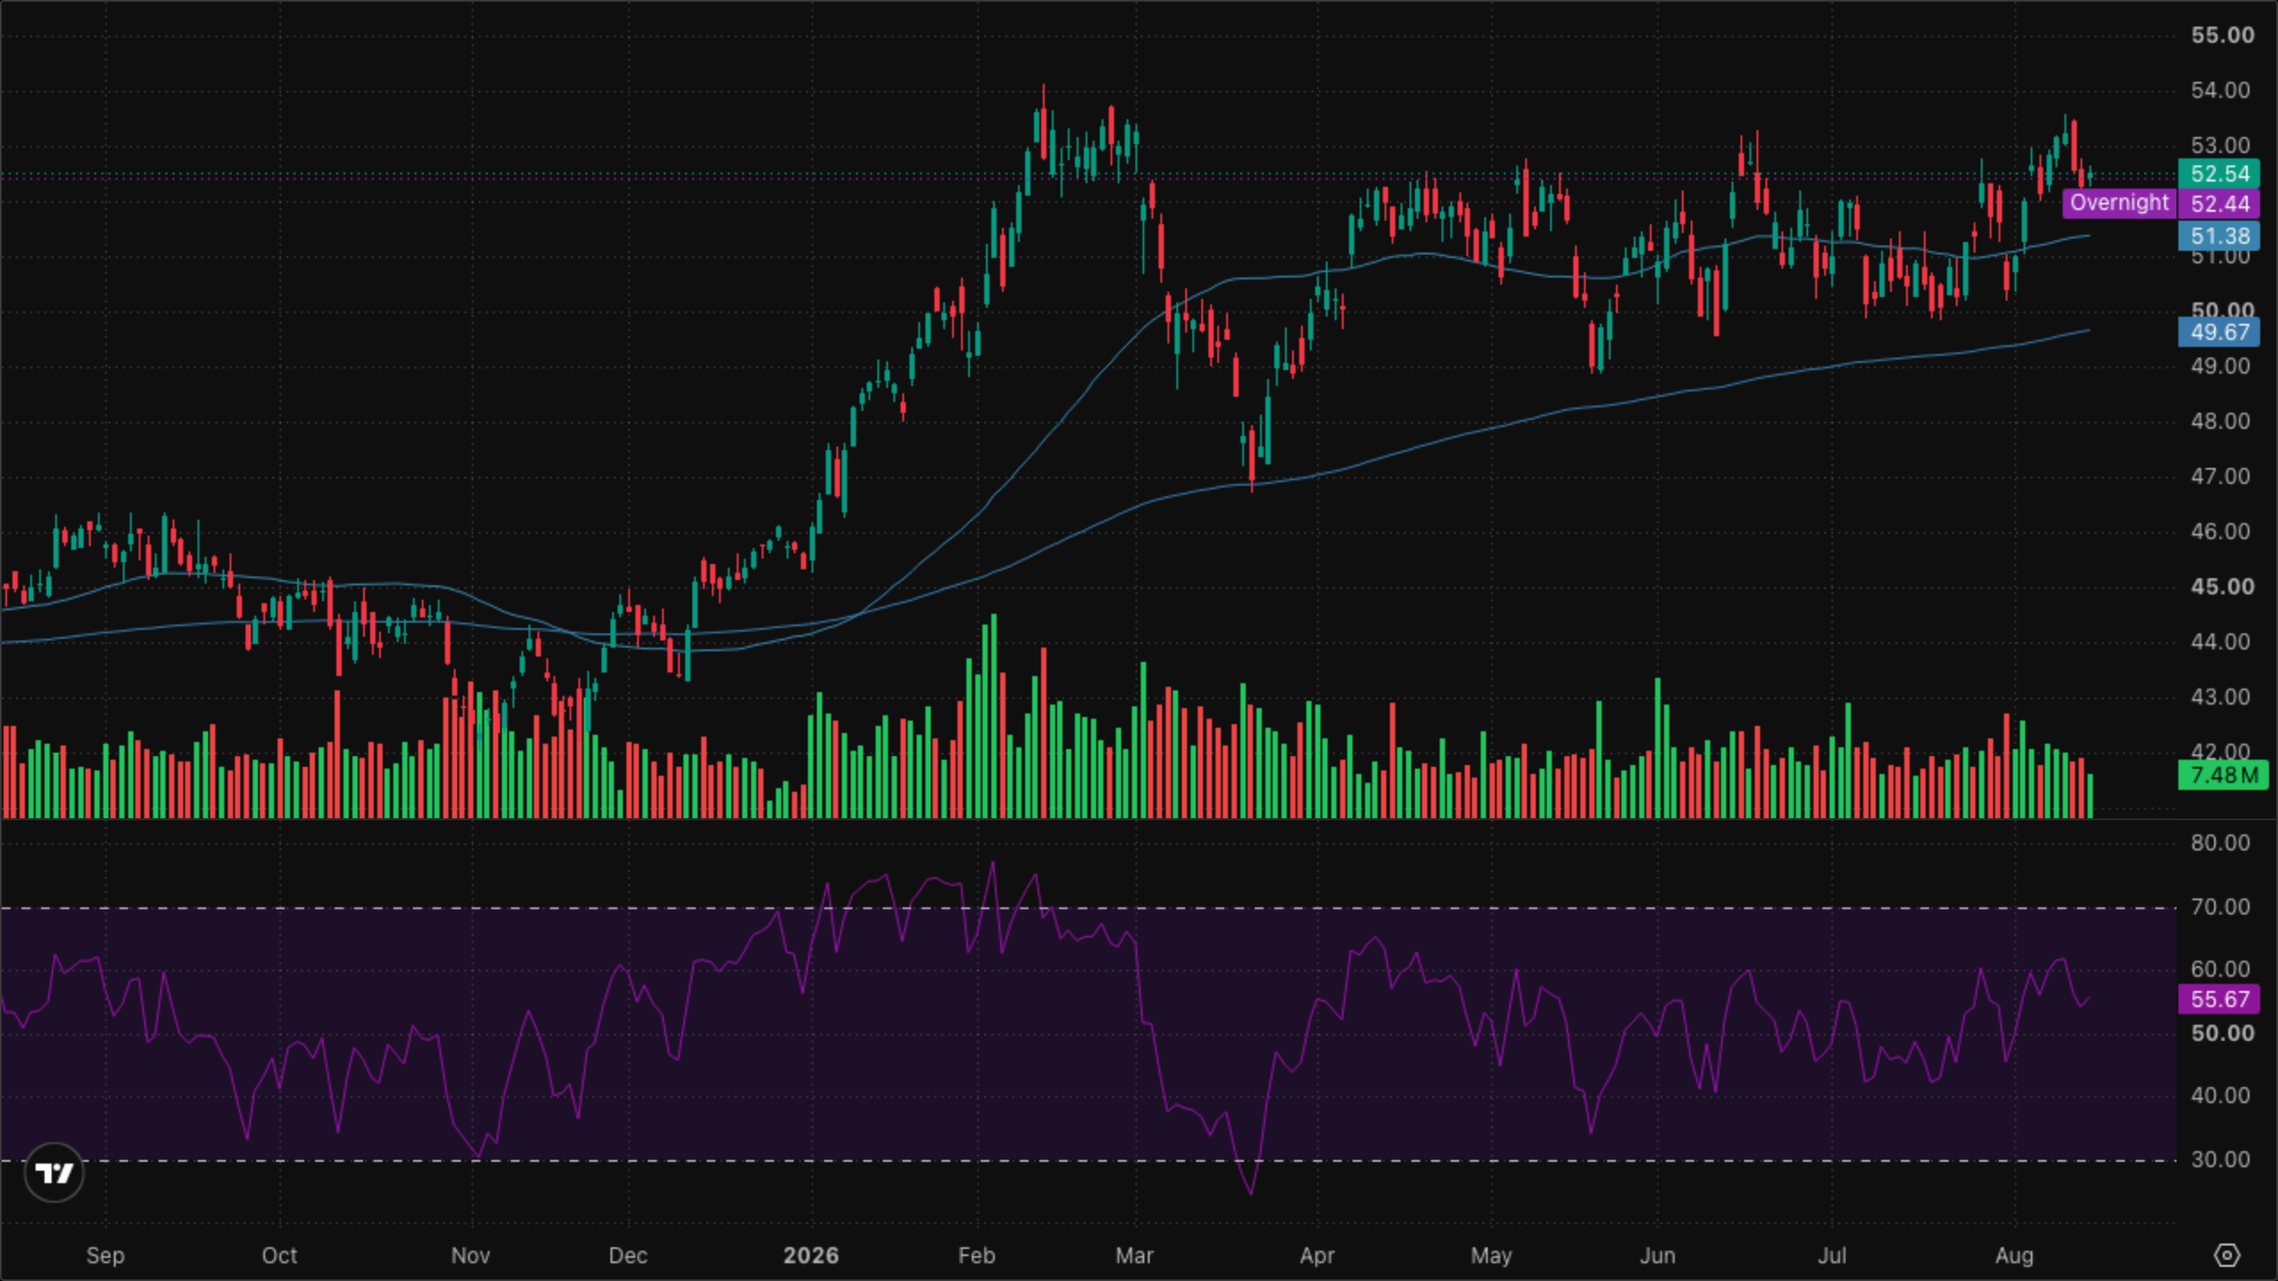
Task: Select the 43.00 price scale label
Action: [2221, 697]
